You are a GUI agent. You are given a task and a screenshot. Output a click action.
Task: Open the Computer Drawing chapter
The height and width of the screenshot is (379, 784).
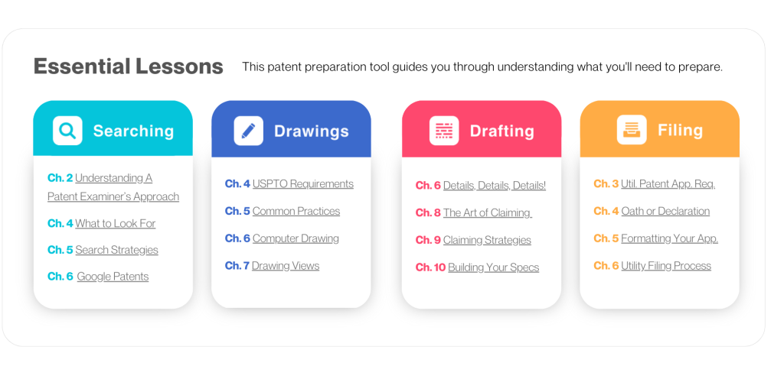tap(296, 238)
